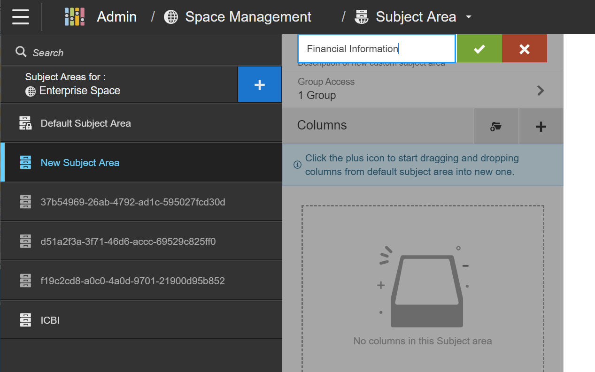Screen dimensions: 595x372
Task: Navigate to Space Management breadcrumb
Action: tap(248, 17)
